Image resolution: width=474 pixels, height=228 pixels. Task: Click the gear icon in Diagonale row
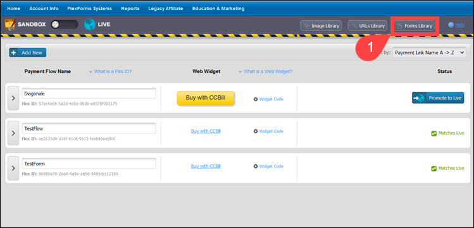(x=256, y=99)
